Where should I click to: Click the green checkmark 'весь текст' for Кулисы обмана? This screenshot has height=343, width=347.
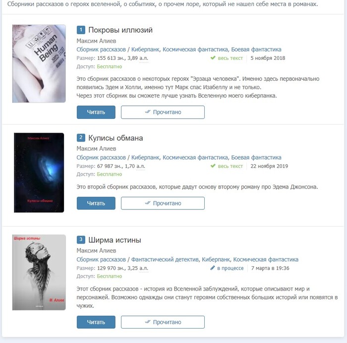(x=213, y=166)
